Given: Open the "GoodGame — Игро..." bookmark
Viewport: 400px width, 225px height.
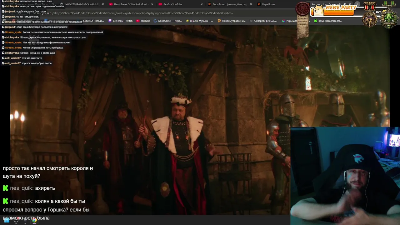Looking at the screenshot, I should pyautogui.click(x=168, y=21).
